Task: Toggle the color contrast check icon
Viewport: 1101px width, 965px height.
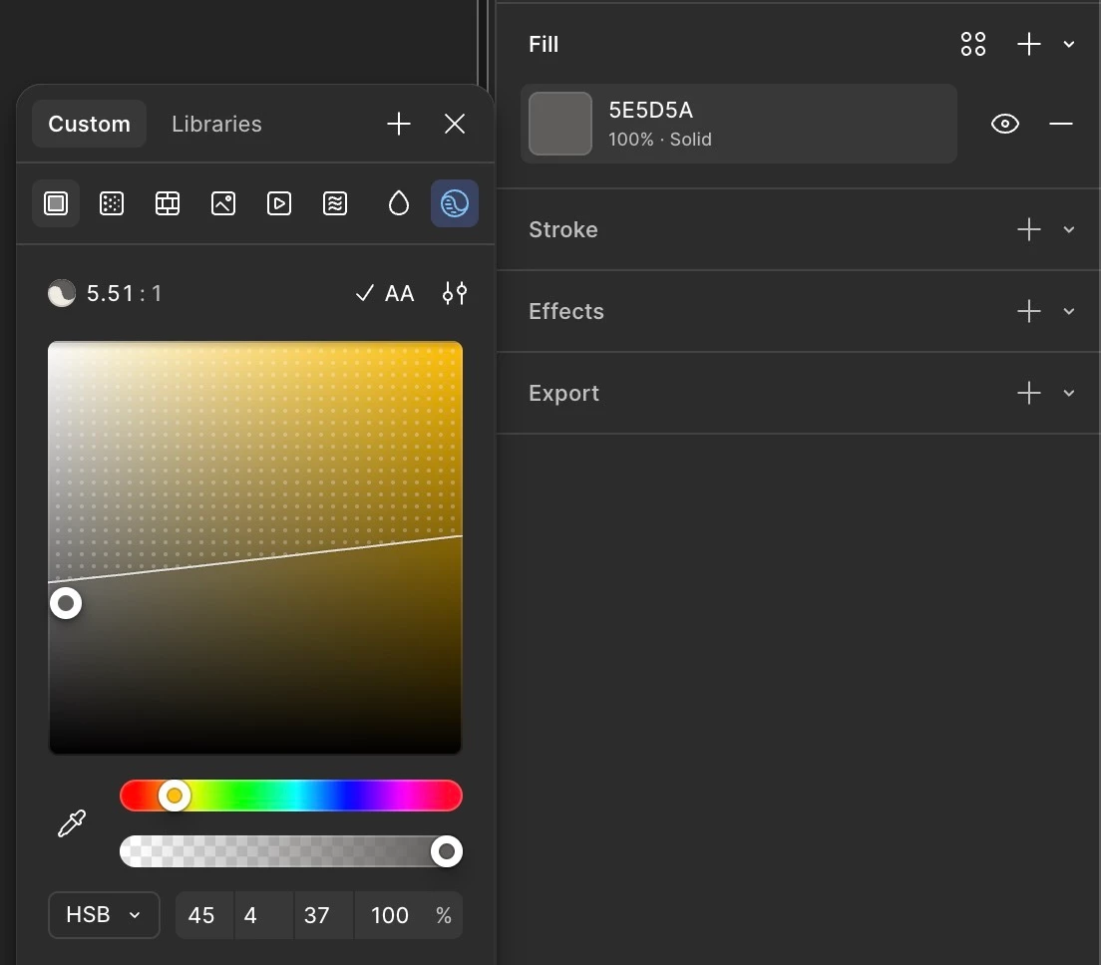Action: click(455, 203)
